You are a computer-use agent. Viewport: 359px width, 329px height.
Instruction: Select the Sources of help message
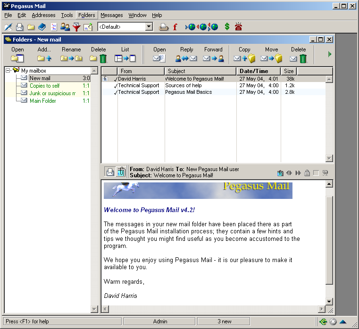pos(213,86)
